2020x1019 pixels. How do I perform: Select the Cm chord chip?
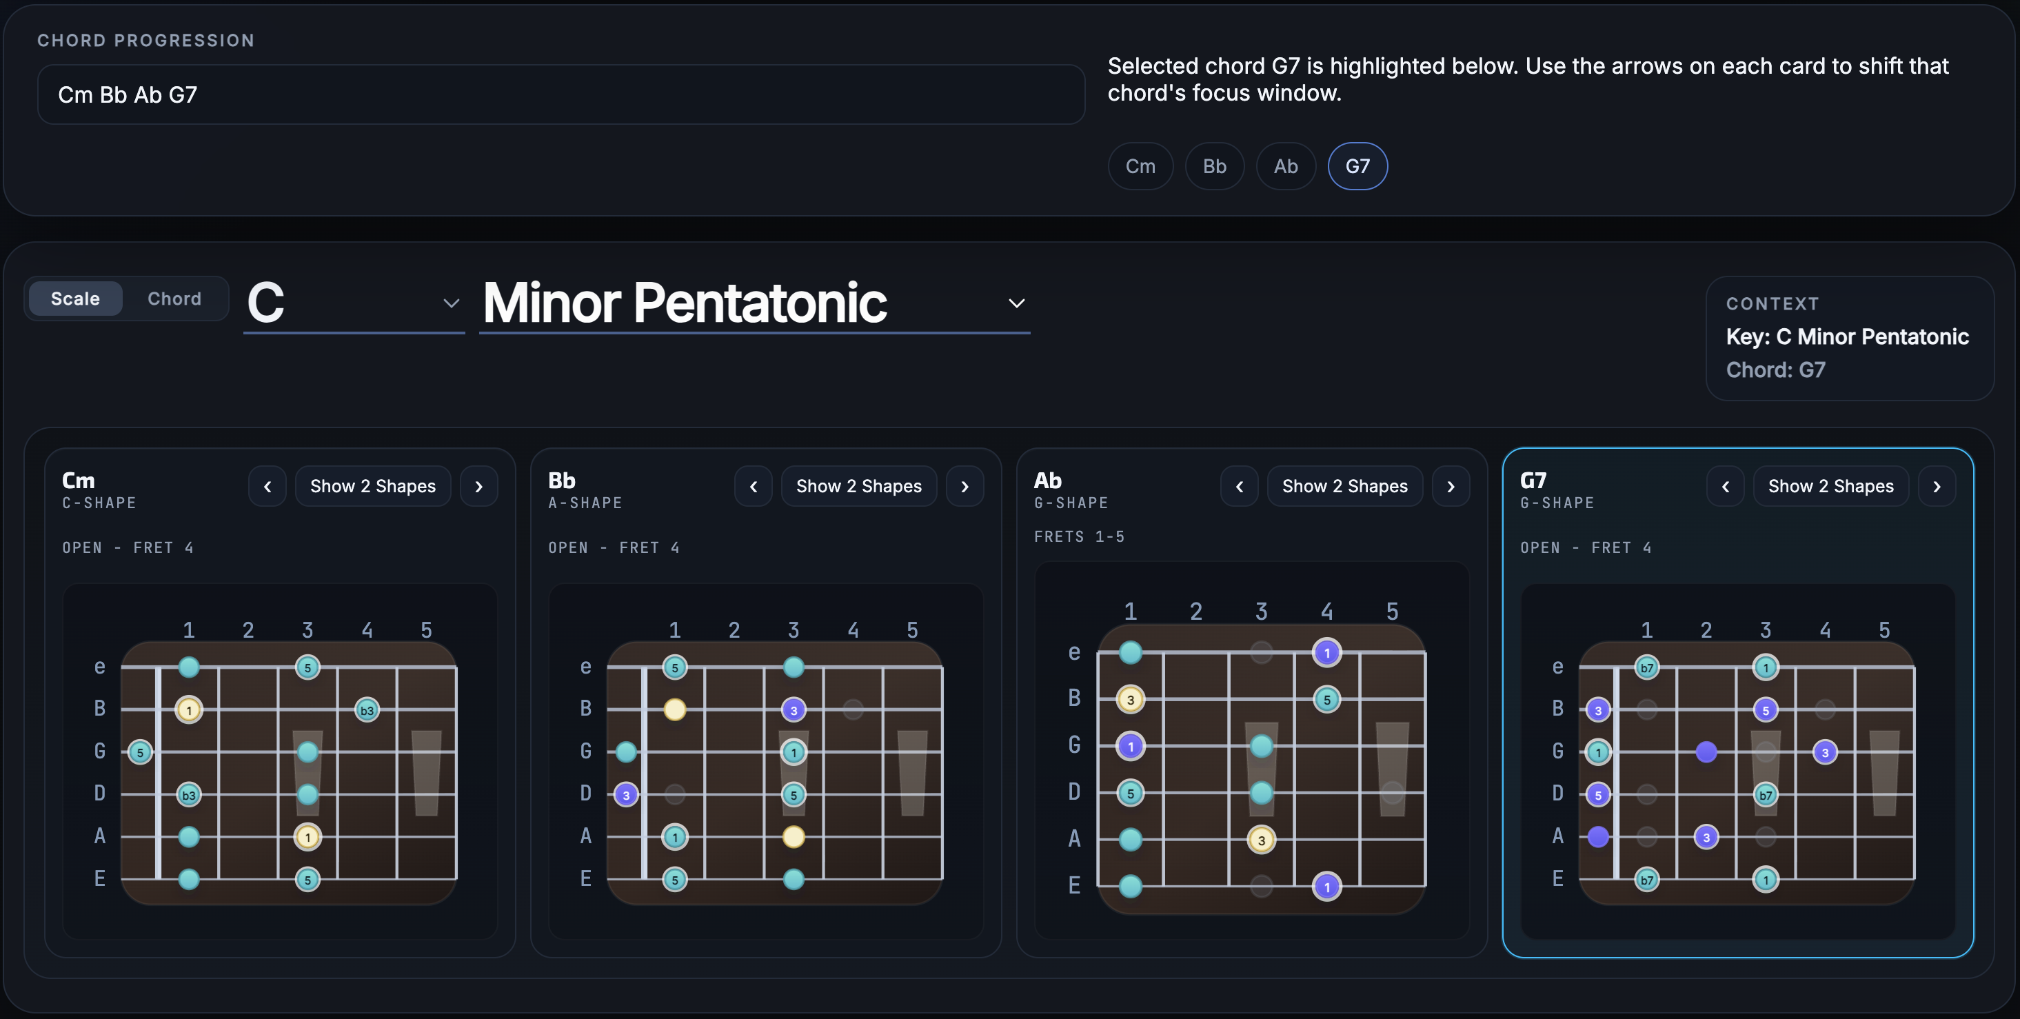tap(1141, 166)
